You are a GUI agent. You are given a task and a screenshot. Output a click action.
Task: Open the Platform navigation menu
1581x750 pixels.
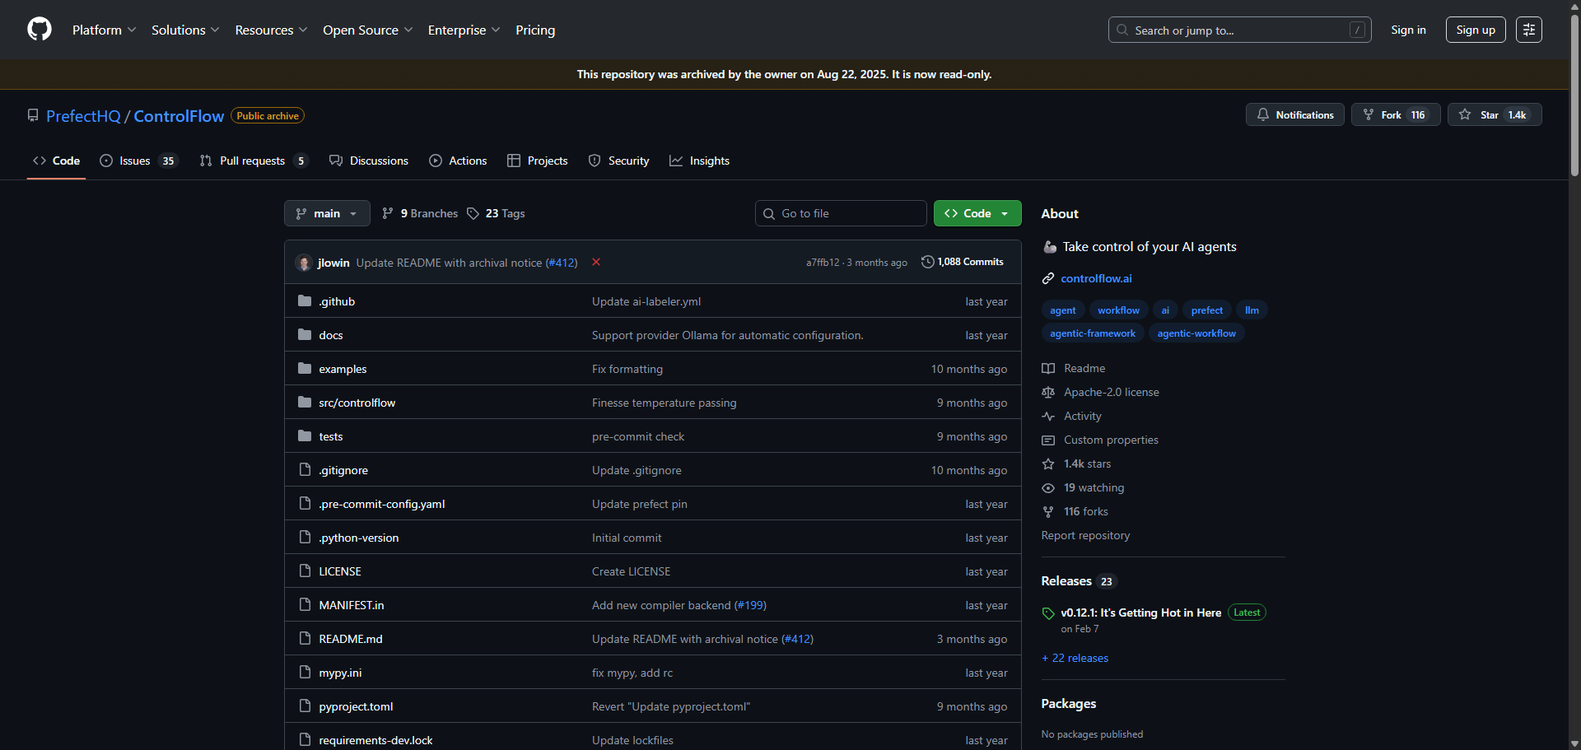click(104, 30)
